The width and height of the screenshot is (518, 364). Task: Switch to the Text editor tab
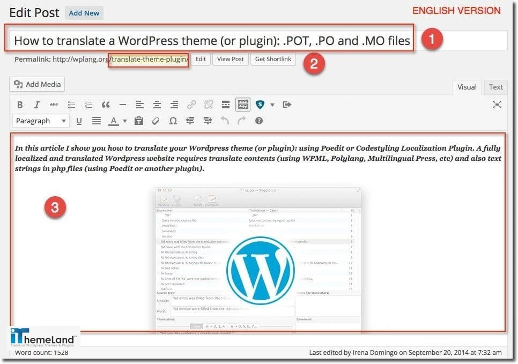495,87
